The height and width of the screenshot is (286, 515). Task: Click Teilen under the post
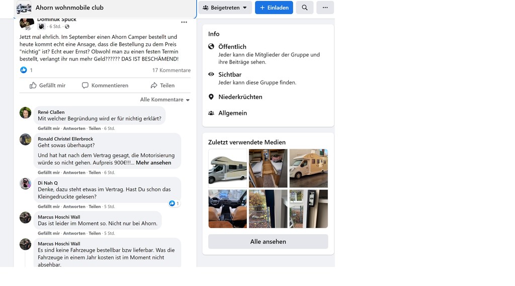coord(162,86)
